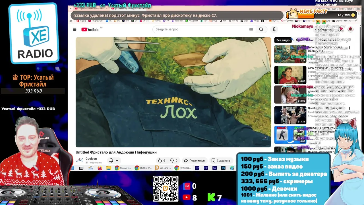364x205 pixels.
Task: Open the VK STM bookmark
Action: pos(144,21)
